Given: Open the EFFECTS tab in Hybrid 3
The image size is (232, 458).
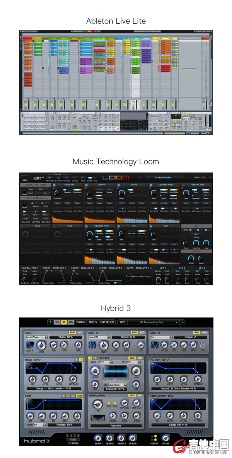Looking at the screenshot, I should (x=93, y=322).
